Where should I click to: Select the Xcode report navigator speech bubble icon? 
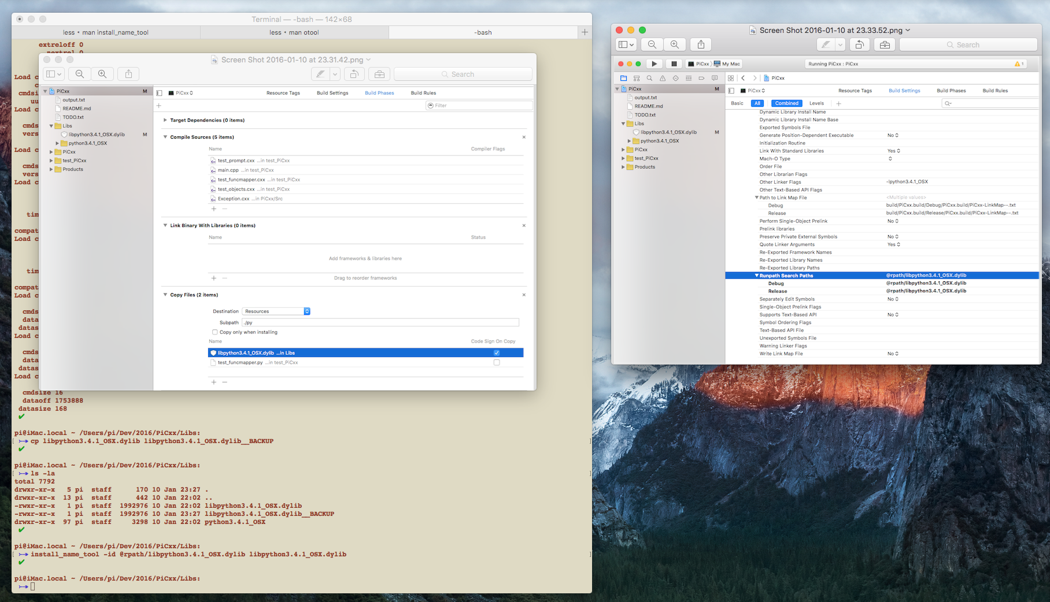[x=715, y=78]
